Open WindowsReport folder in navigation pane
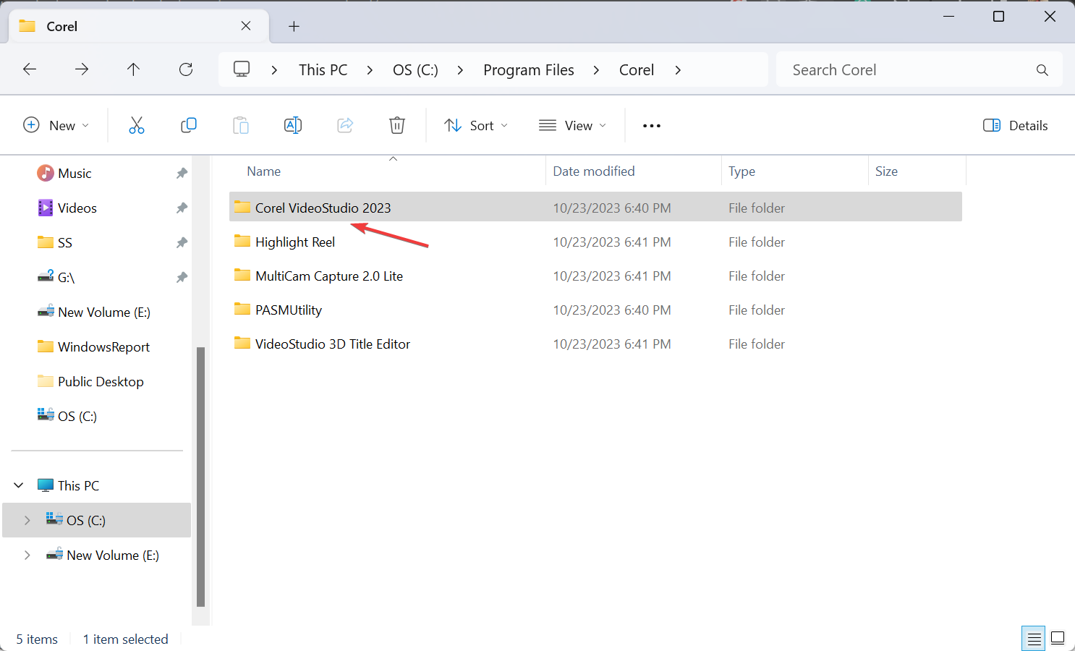The width and height of the screenshot is (1075, 651). [x=103, y=347]
